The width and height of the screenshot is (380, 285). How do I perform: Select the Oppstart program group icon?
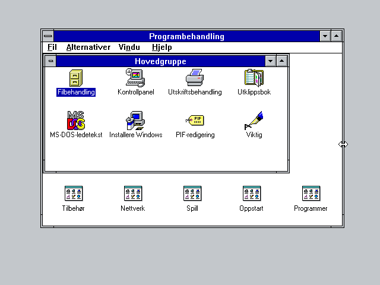pos(252,194)
